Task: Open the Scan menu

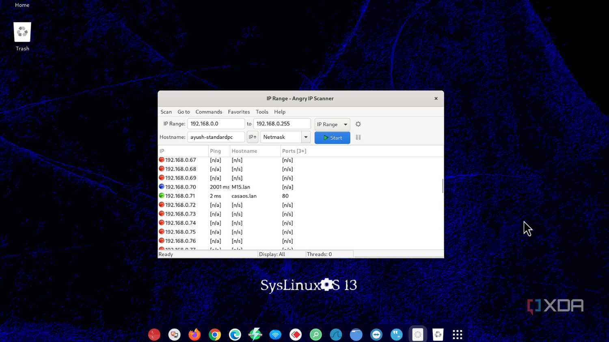Action: [x=166, y=112]
